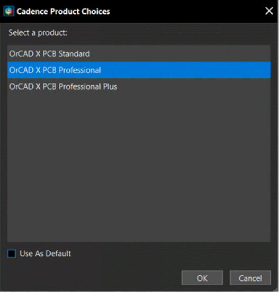
Task: Pick the highlighted Professional product entry
Action: click(x=139, y=70)
